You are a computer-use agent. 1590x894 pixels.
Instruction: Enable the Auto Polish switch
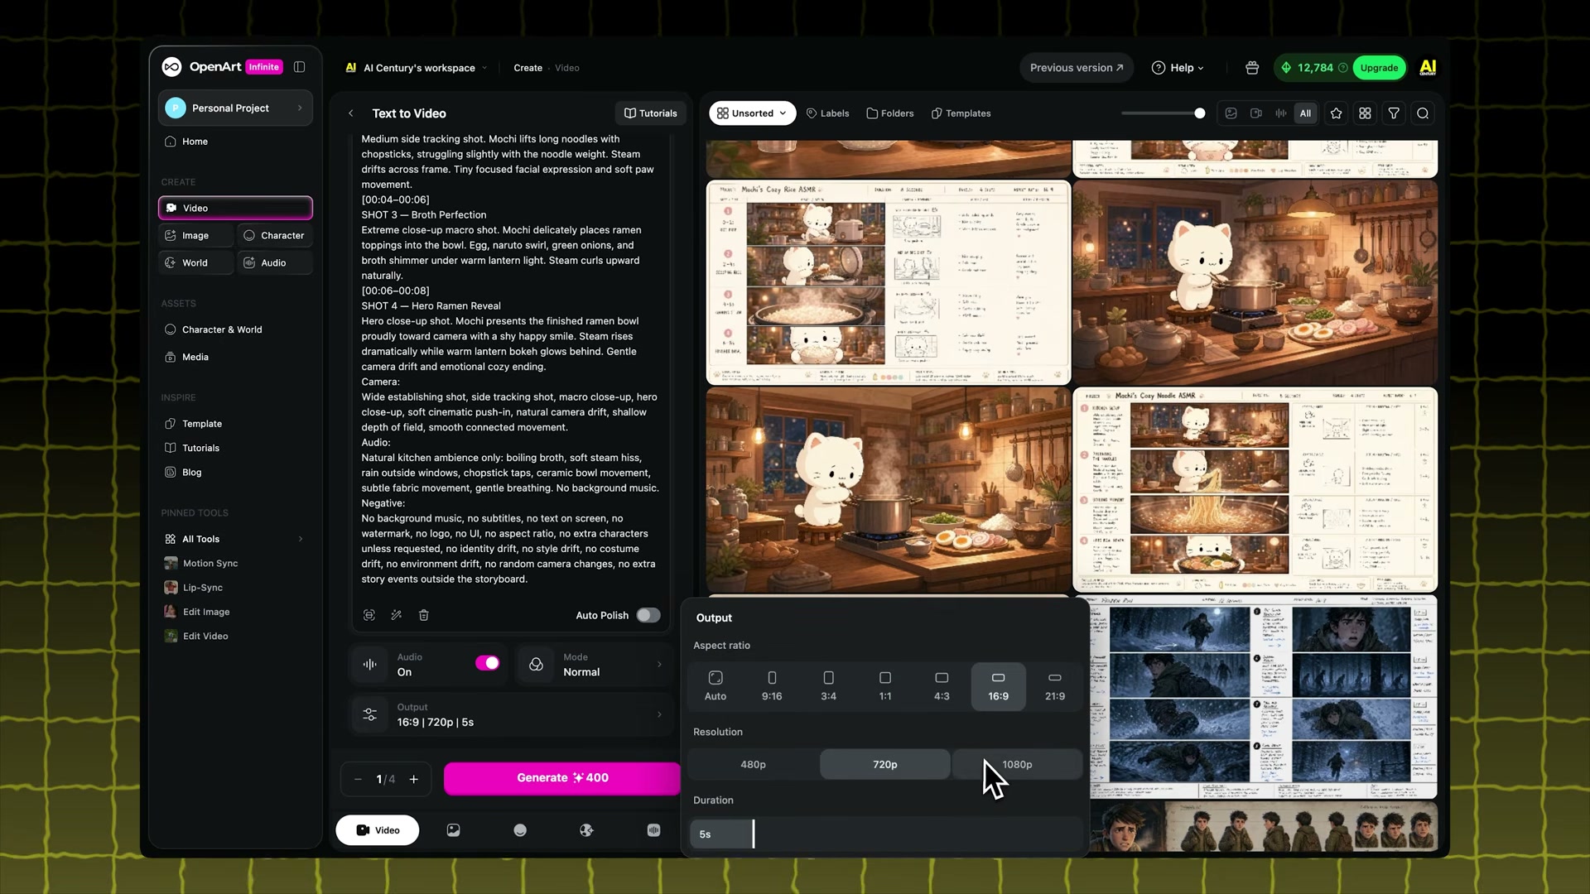point(648,615)
